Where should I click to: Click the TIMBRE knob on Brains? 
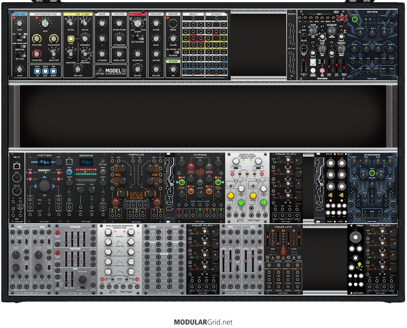pos(69,182)
